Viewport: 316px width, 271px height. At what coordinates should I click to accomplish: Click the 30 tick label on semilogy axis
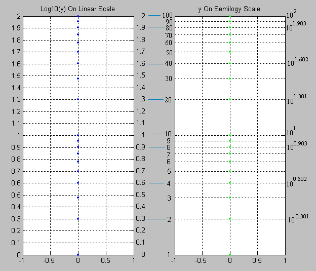click(167, 79)
